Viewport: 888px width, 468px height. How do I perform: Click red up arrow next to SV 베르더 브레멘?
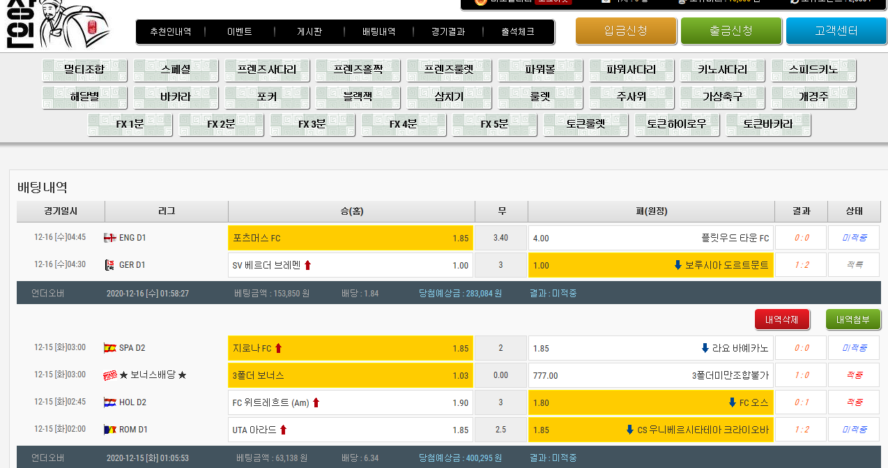tap(307, 265)
